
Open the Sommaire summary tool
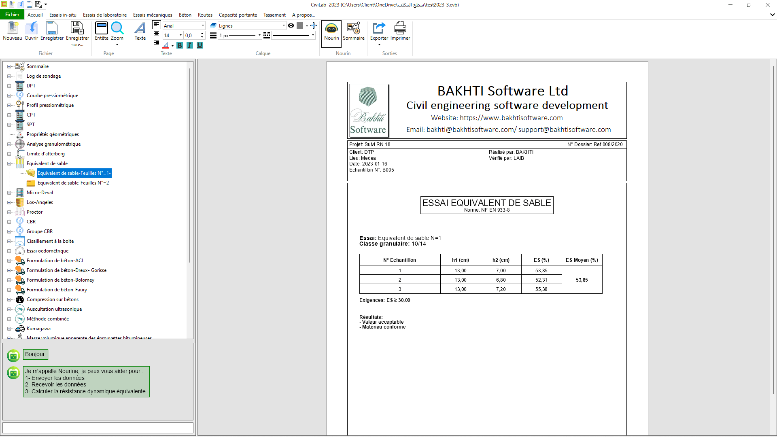coord(354,32)
